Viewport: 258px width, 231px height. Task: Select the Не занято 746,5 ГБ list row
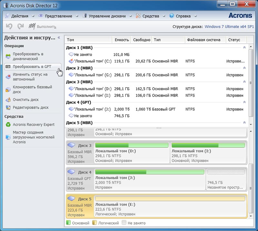pos(156,116)
